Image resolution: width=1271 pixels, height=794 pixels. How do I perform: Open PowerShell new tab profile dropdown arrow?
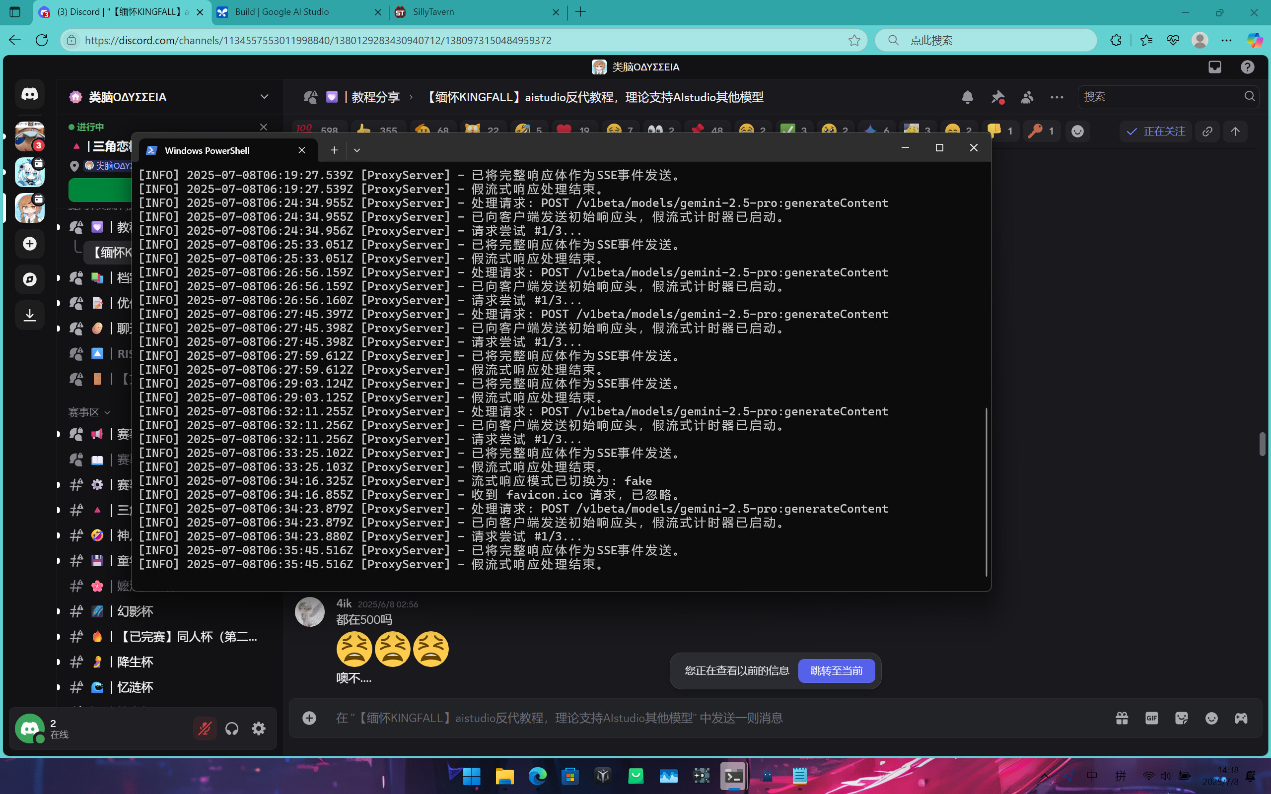[x=356, y=150]
